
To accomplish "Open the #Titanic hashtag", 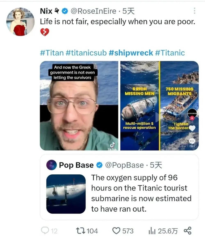I will (x=170, y=53).
